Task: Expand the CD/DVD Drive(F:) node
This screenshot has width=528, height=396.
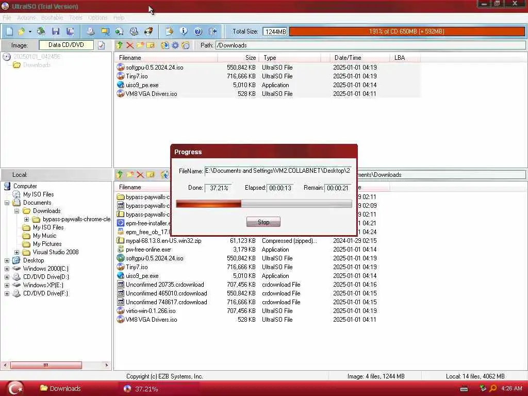Action: (x=7, y=293)
